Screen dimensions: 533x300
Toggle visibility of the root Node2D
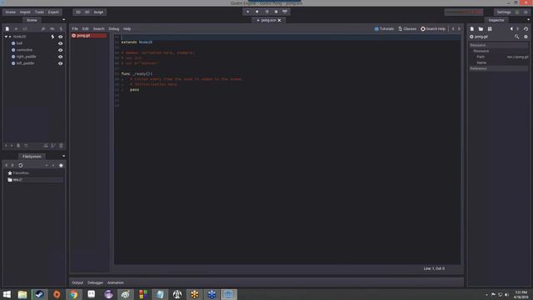(61, 37)
